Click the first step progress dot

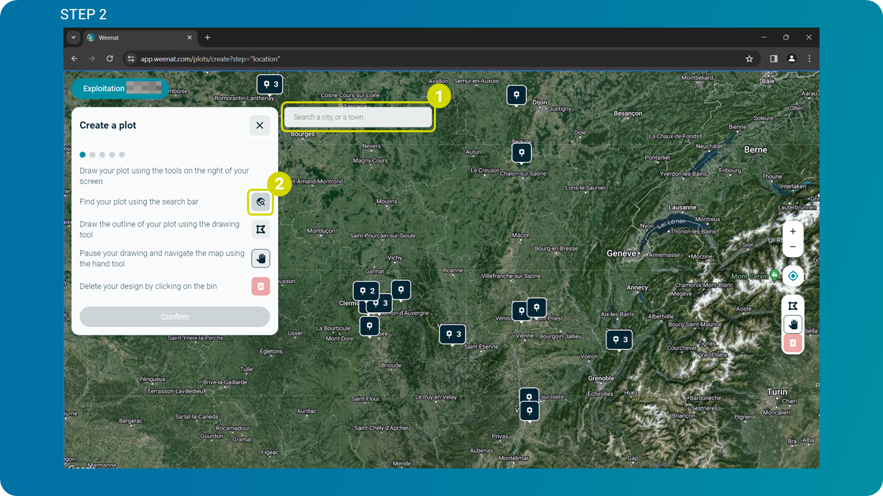(83, 155)
